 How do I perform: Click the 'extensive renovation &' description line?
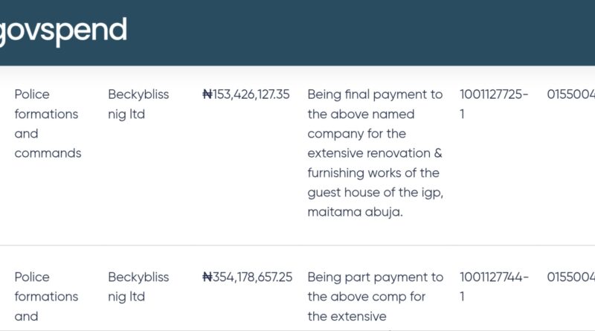(x=375, y=153)
